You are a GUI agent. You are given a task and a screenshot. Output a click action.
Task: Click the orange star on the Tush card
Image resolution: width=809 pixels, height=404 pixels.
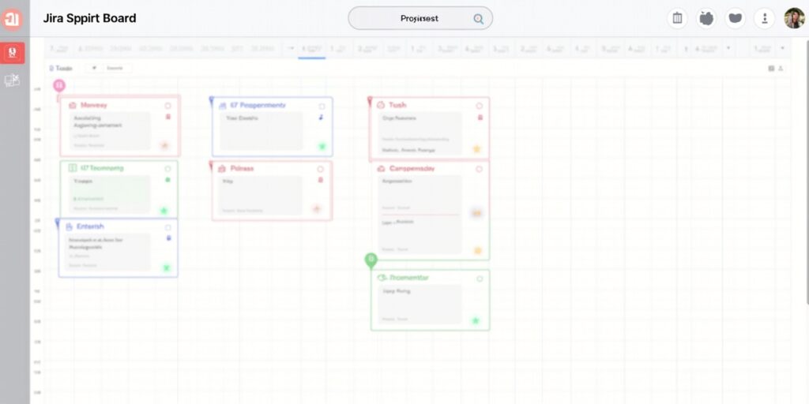point(476,148)
